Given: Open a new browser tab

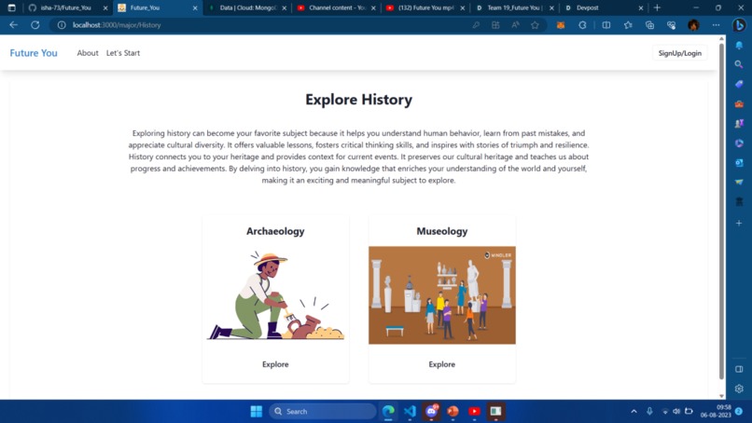Looking at the screenshot, I should pyautogui.click(x=657, y=7).
